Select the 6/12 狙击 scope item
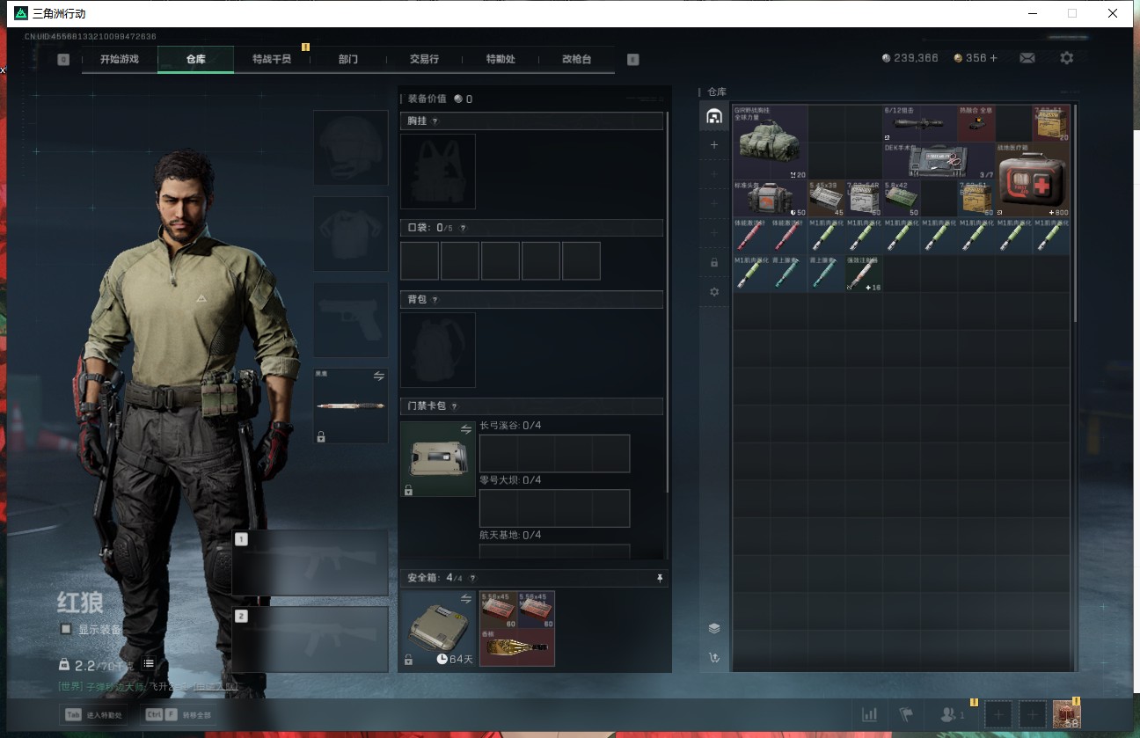The height and width of the screenshot is (738, 1140). (920, 124)
